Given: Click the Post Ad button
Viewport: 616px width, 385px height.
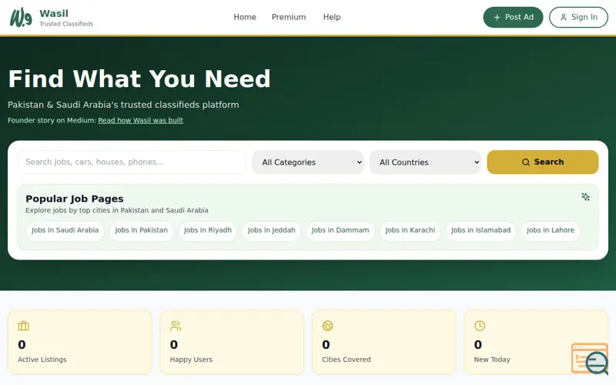Looking at the screenshot, I should (x=513, y=17).
